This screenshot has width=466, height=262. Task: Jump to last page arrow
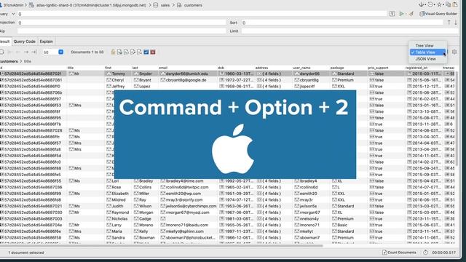pyautogui.click(x=34, y=52)
